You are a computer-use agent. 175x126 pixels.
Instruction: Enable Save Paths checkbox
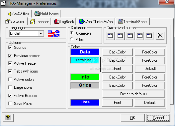(10, 104)
